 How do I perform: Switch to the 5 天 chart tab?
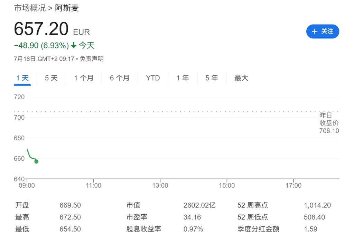pyautogui.click(x=51, y=78)
